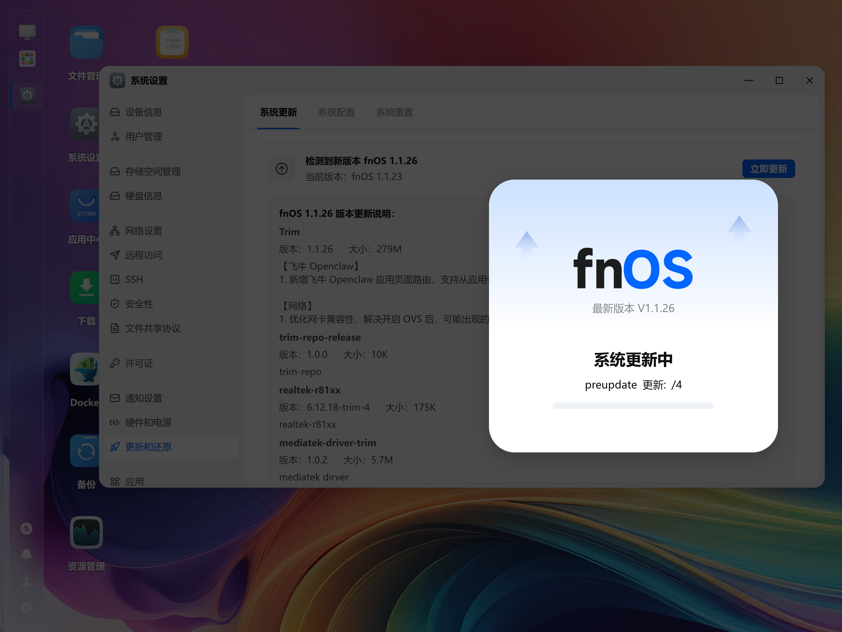This screenshot has width=842, height=632.
Task: Open 网络设置 settings page
Action: point(172,231)
